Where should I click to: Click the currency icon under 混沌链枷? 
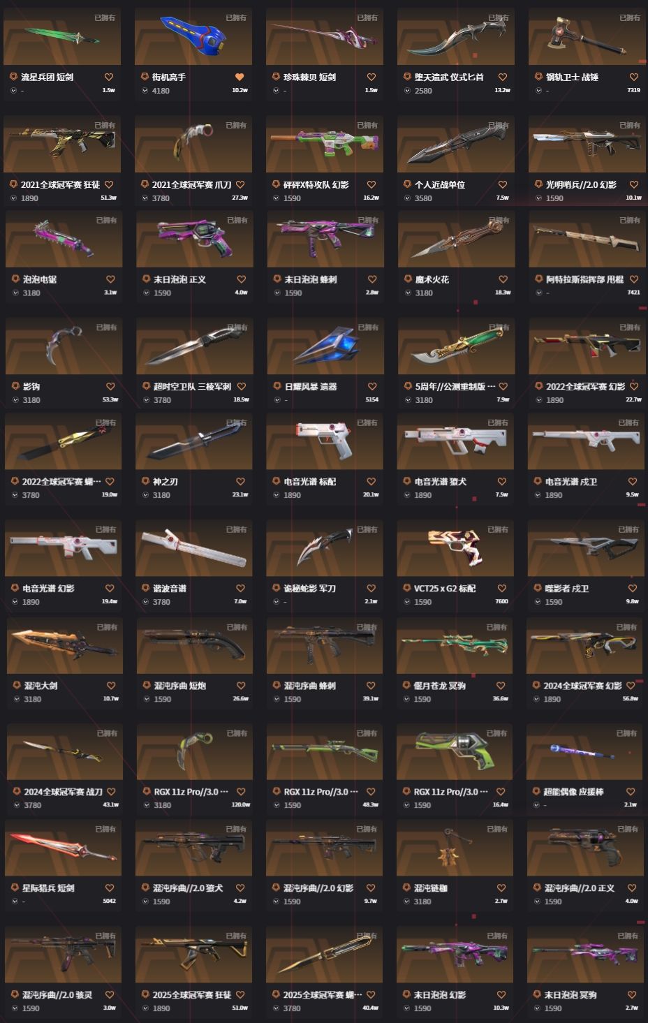coord(407,901)
